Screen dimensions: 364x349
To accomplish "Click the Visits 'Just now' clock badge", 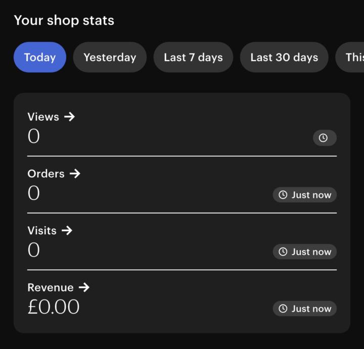I will (x=305, y=252).
